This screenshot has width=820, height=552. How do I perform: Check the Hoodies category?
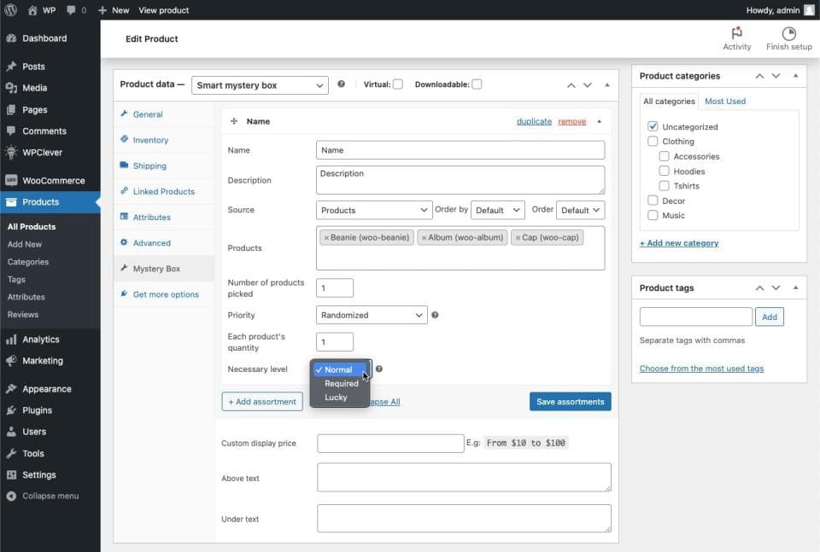click(665, 171)
